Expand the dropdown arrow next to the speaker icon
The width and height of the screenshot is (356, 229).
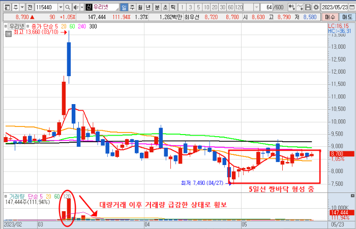pyautogui.click(x=82, y=8)
